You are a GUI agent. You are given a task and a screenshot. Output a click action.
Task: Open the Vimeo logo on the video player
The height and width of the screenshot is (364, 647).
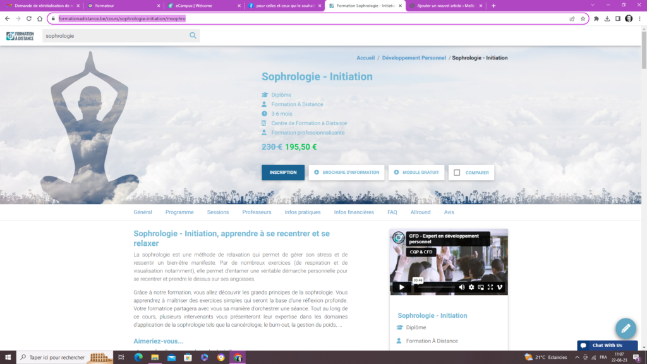click(x=500, y=288)
